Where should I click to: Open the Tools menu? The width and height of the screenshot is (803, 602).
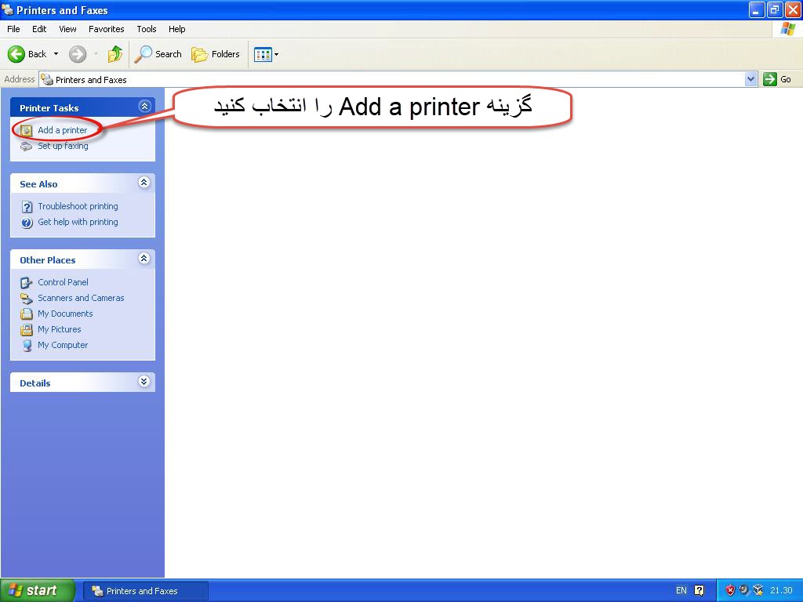(147, 29)
